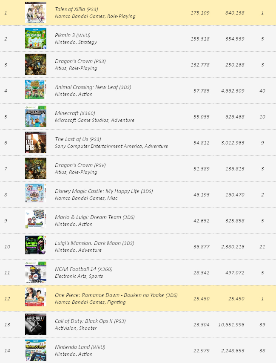The width and height of the screenshot is (276, 363).
Task: Click the Call of Duty: Black Ops II cover
Action: tap(36, 324)
